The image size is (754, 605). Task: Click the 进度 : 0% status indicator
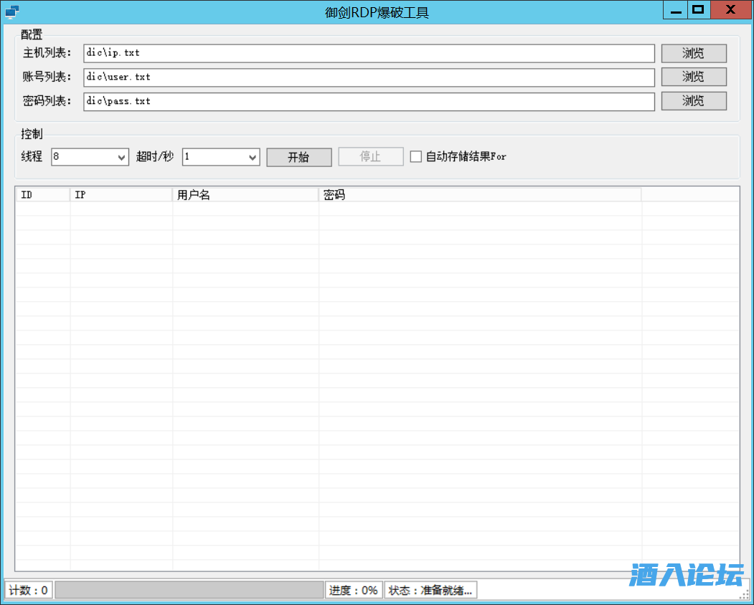353,589
